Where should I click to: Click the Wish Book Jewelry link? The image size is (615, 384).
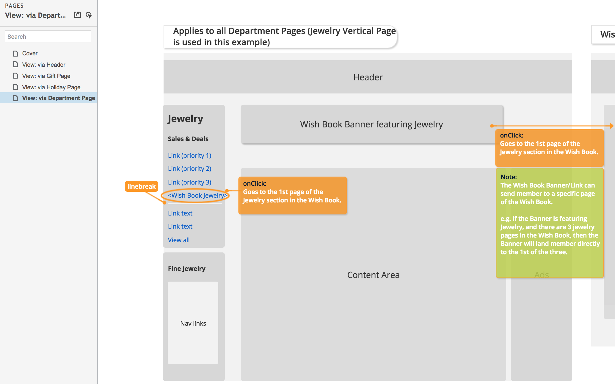(197, 195)
